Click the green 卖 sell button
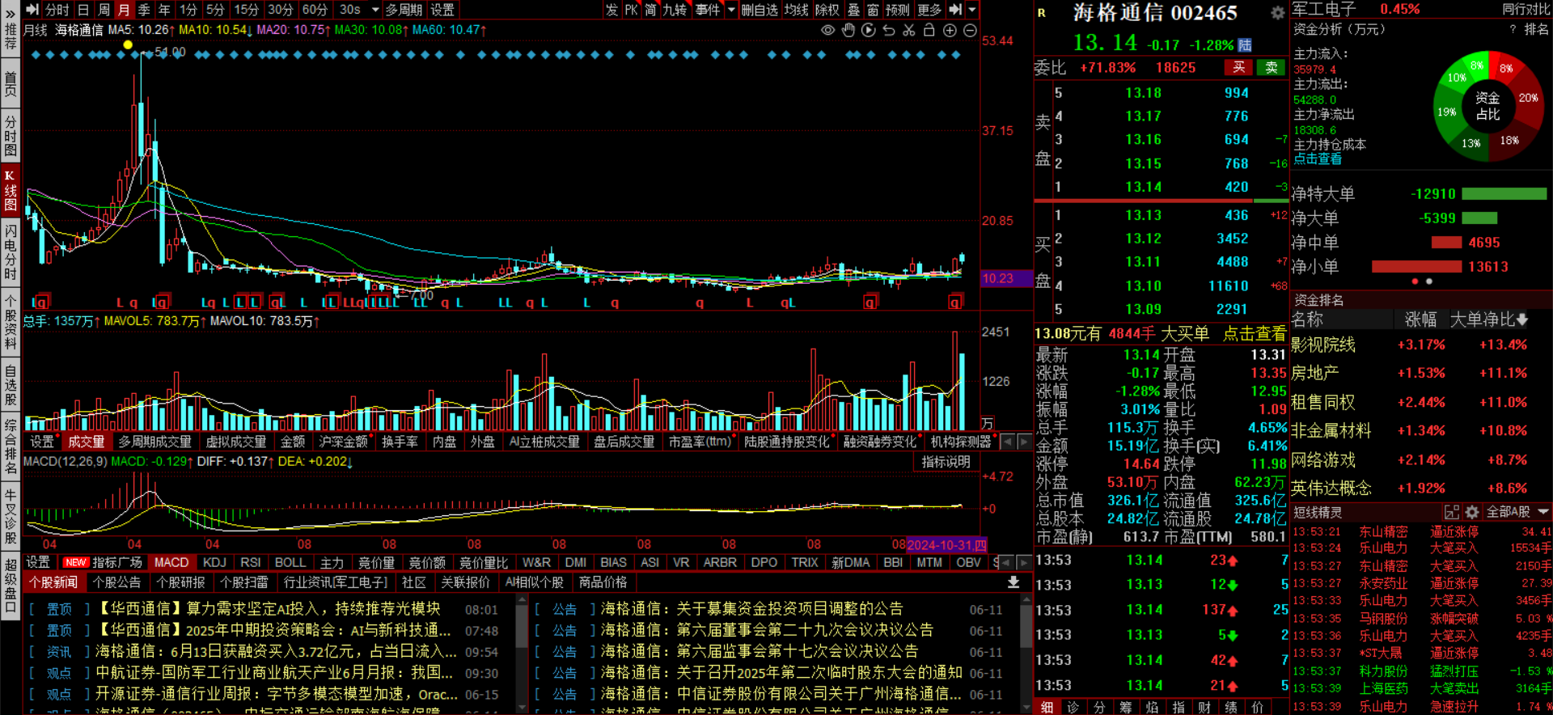Image resolution: width=1553 pixels, height=715 pixels. click(1272, 68)
